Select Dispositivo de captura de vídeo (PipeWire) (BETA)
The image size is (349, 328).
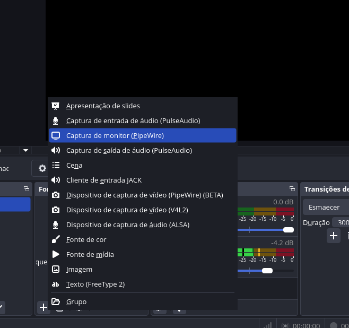143,195
